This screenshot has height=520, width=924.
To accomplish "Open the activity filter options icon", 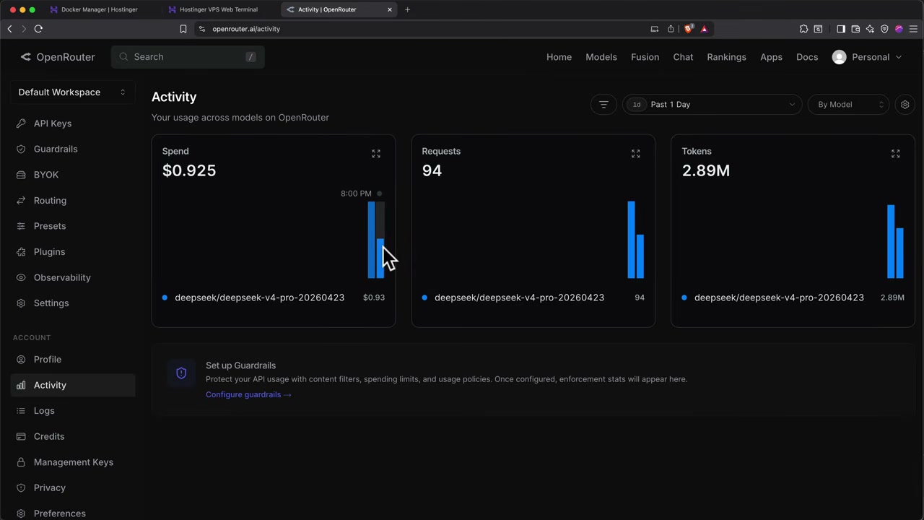I will (603, 105).
